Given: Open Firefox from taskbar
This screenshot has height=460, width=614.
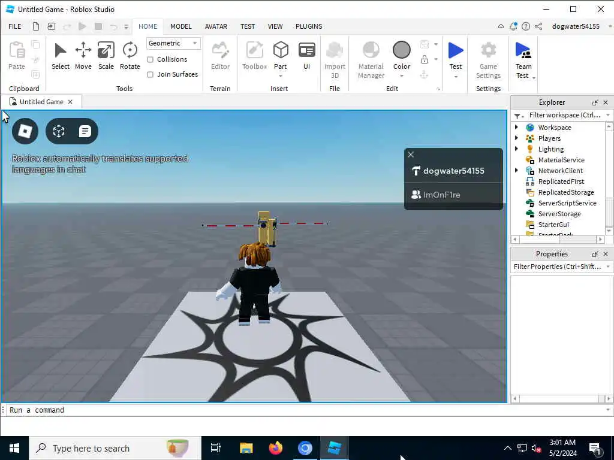Looking at the screenshot, I should point(276,448).
